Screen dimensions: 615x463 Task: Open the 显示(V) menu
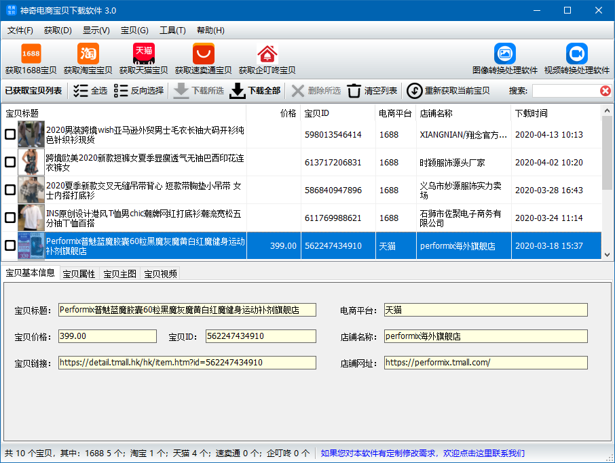click(x=96, y=30)
